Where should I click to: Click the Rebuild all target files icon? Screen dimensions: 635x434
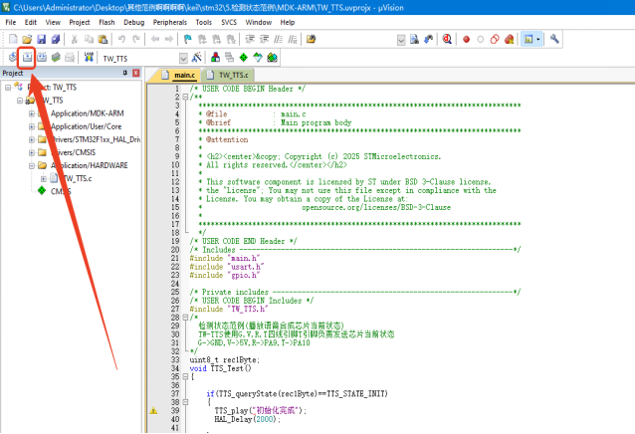[x=42, y=58]
